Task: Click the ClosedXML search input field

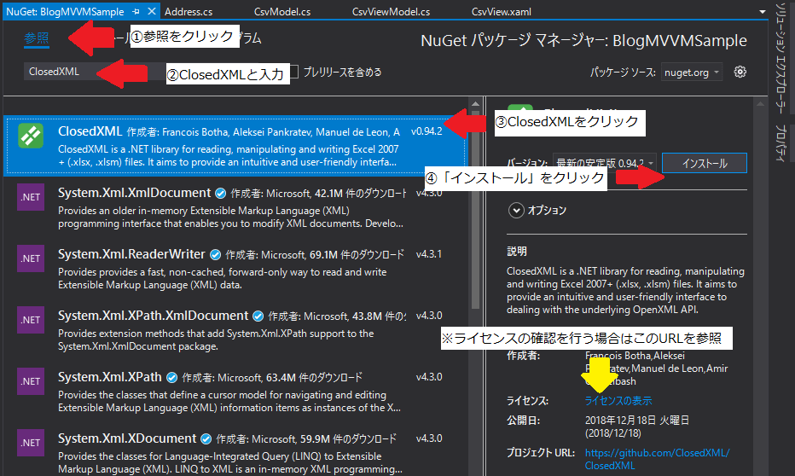Action: tap(94, 72)
